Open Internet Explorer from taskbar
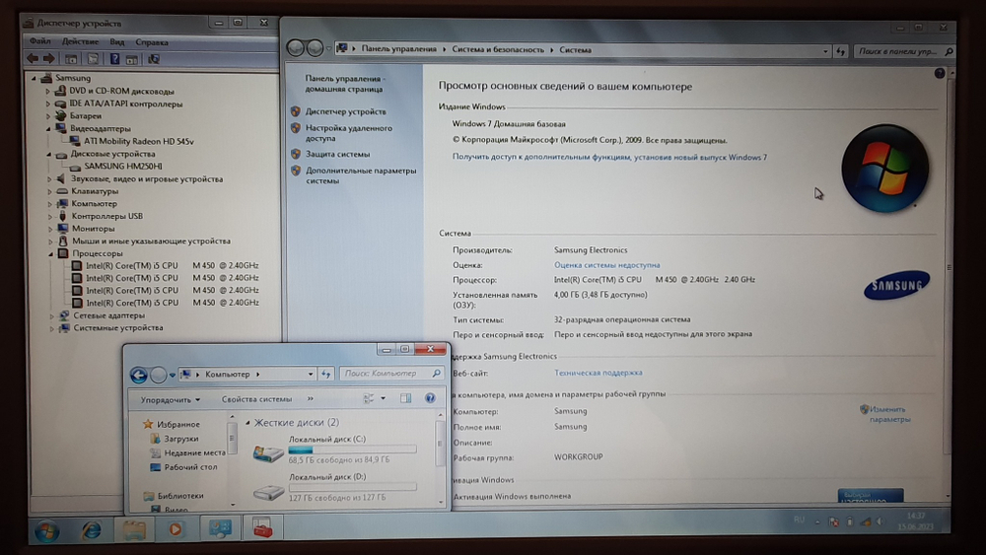 [x=91, y=530]
